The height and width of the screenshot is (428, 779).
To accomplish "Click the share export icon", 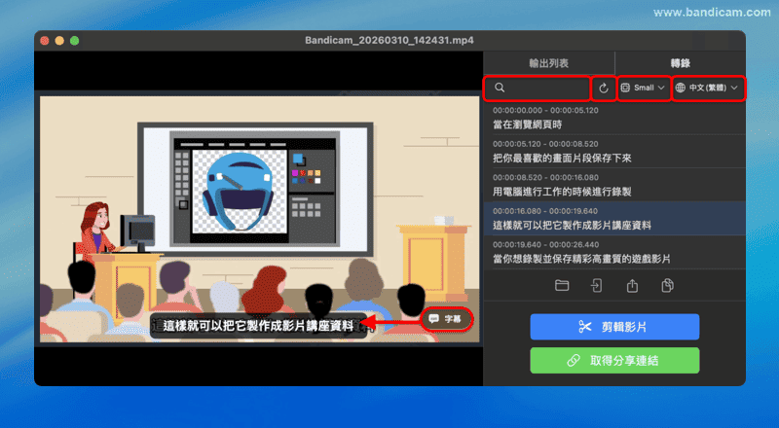I will 632,285.
